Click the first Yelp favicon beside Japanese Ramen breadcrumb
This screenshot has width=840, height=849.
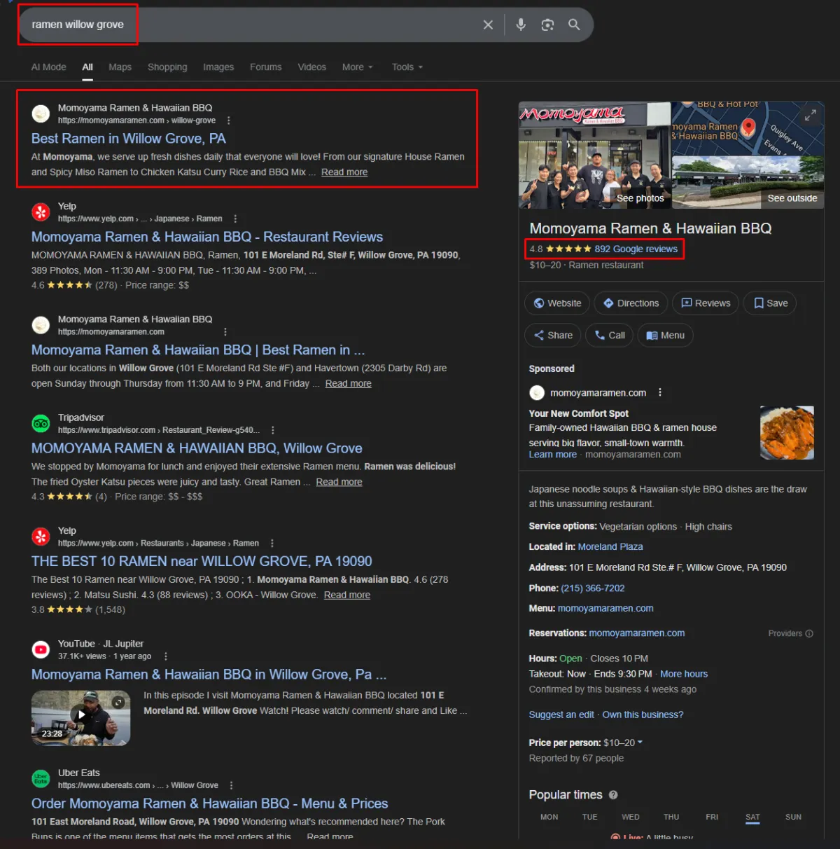coord(41,212)
